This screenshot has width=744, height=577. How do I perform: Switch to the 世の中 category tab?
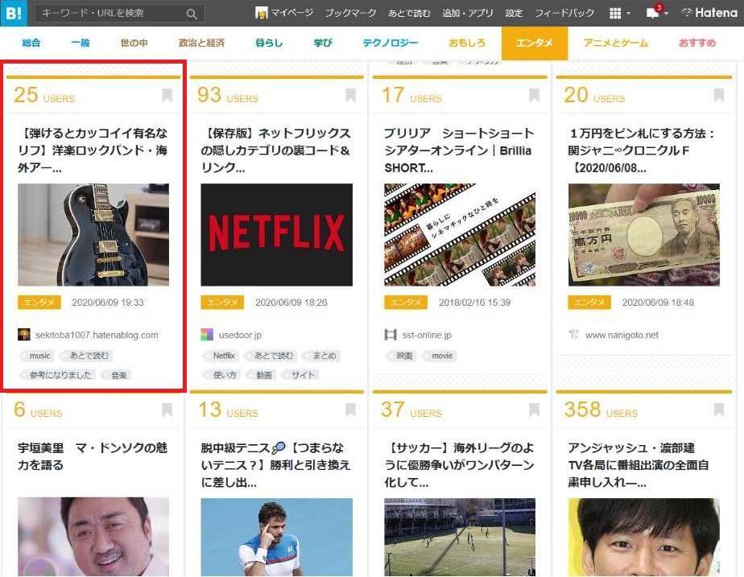click(134, 43)
